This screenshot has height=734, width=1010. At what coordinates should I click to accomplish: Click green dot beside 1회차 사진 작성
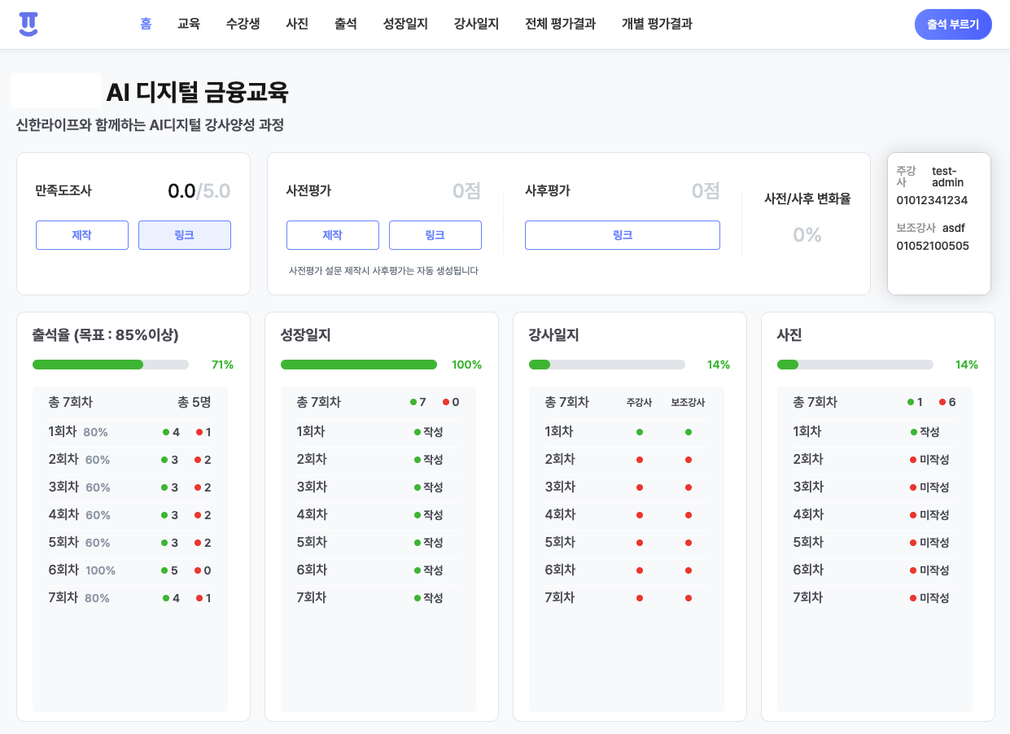[913, 432]
